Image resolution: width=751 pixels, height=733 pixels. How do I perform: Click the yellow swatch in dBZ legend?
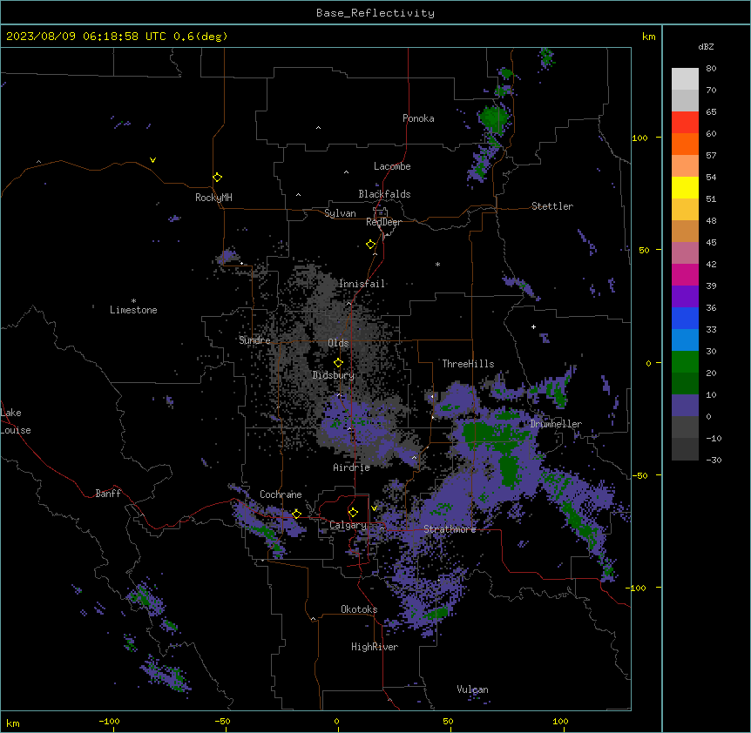click(x=685, y=187)
